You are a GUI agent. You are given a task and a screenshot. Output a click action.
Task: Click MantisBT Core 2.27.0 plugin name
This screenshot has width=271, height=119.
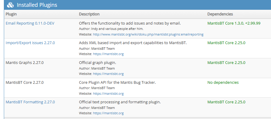[x=25, y=82]
